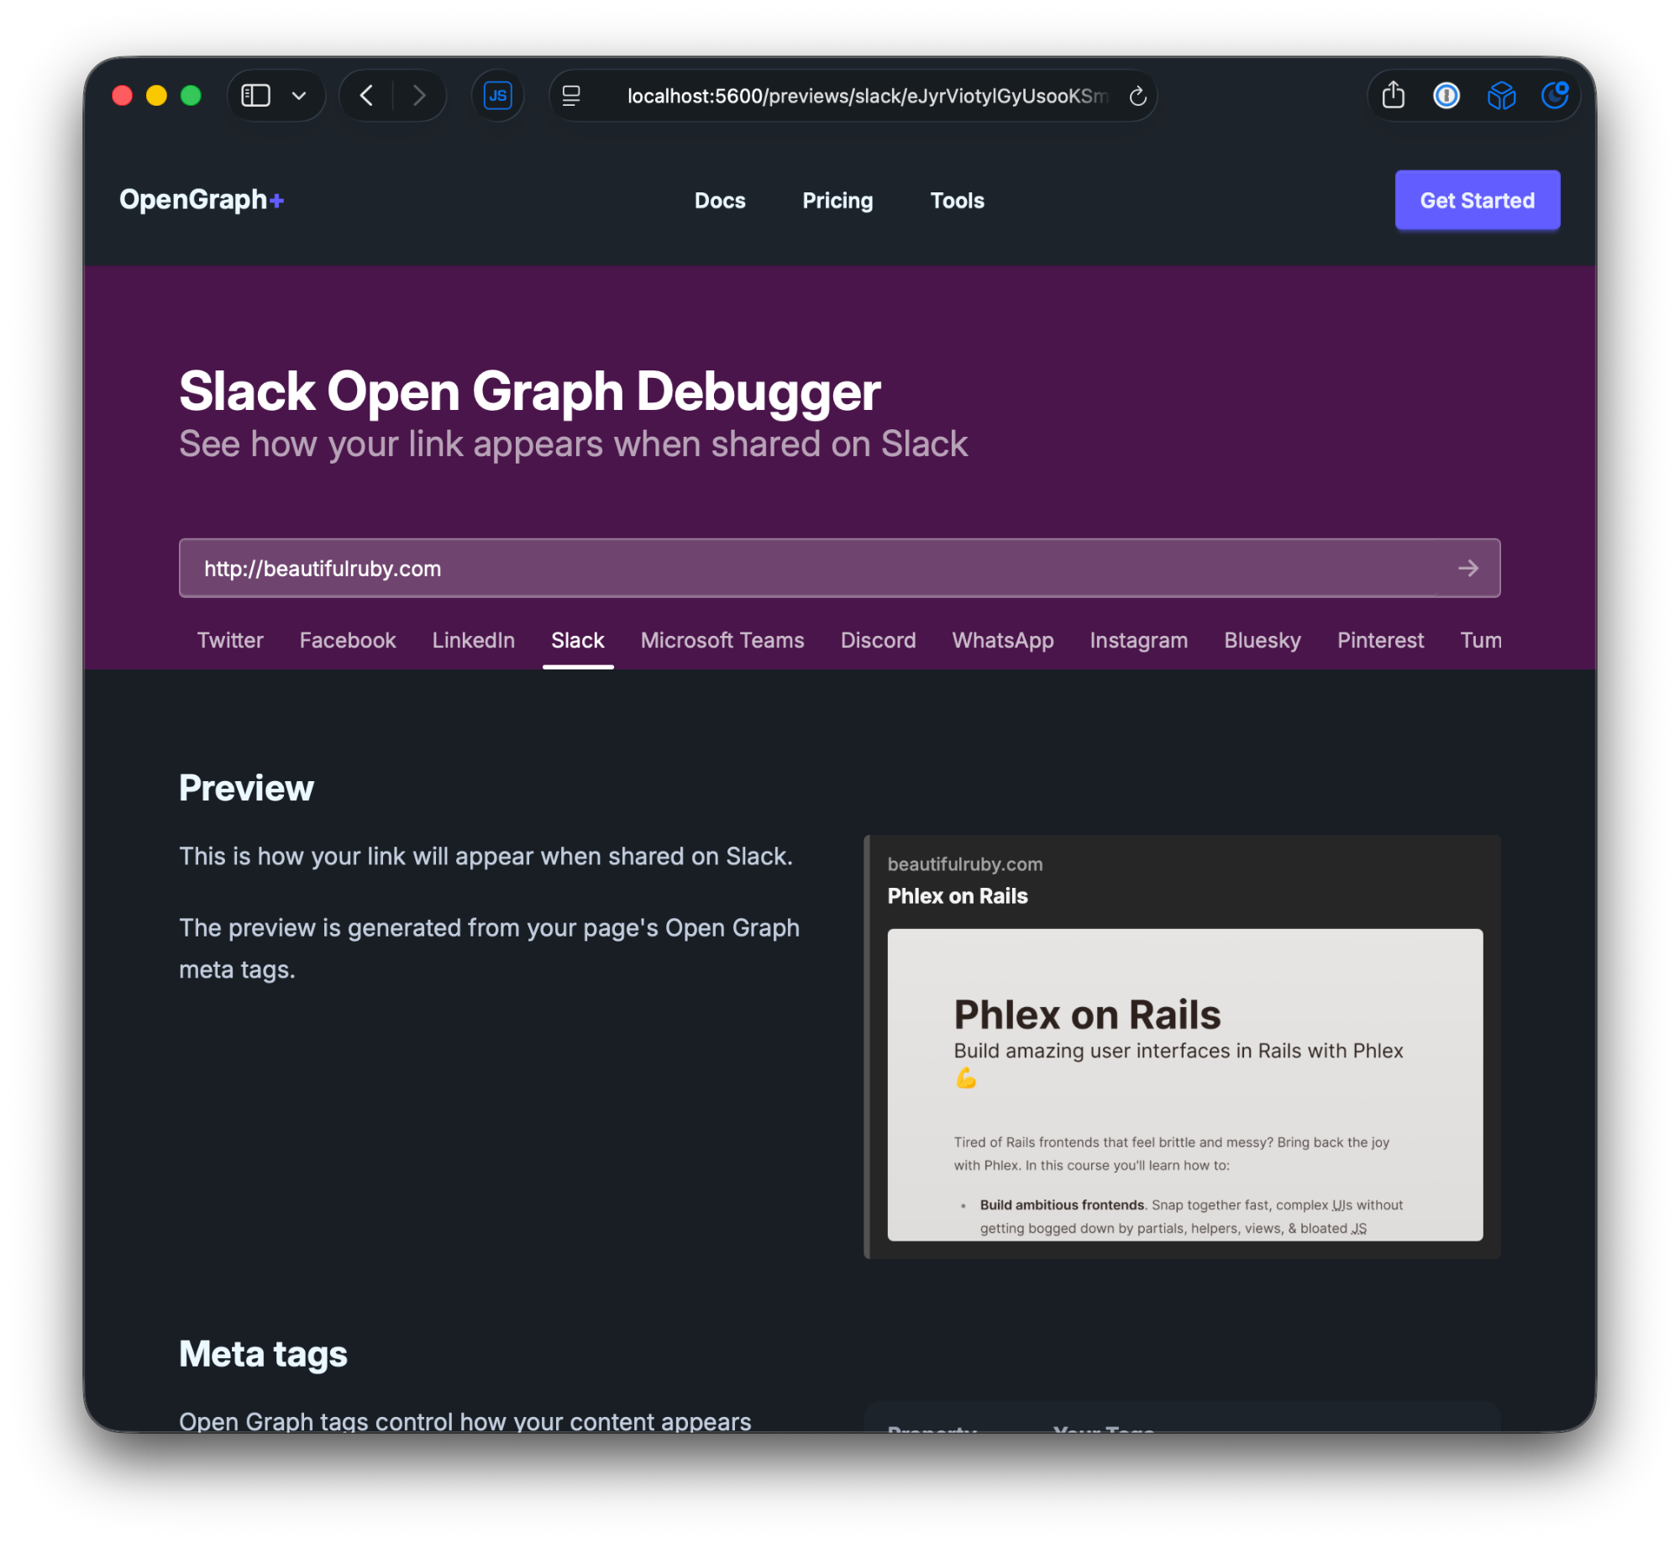
Task: Click the Get Started button
Action: pyautogui.click(x=1477, y=200)
